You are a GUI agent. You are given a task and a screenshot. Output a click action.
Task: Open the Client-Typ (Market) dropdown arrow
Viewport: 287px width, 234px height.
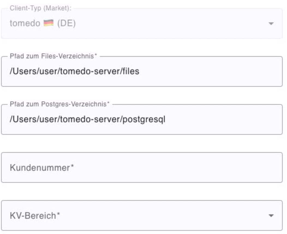[271, 24]
